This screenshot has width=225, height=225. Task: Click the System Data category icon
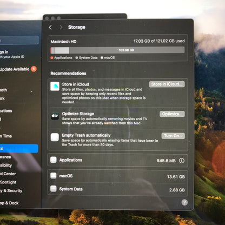54,189
